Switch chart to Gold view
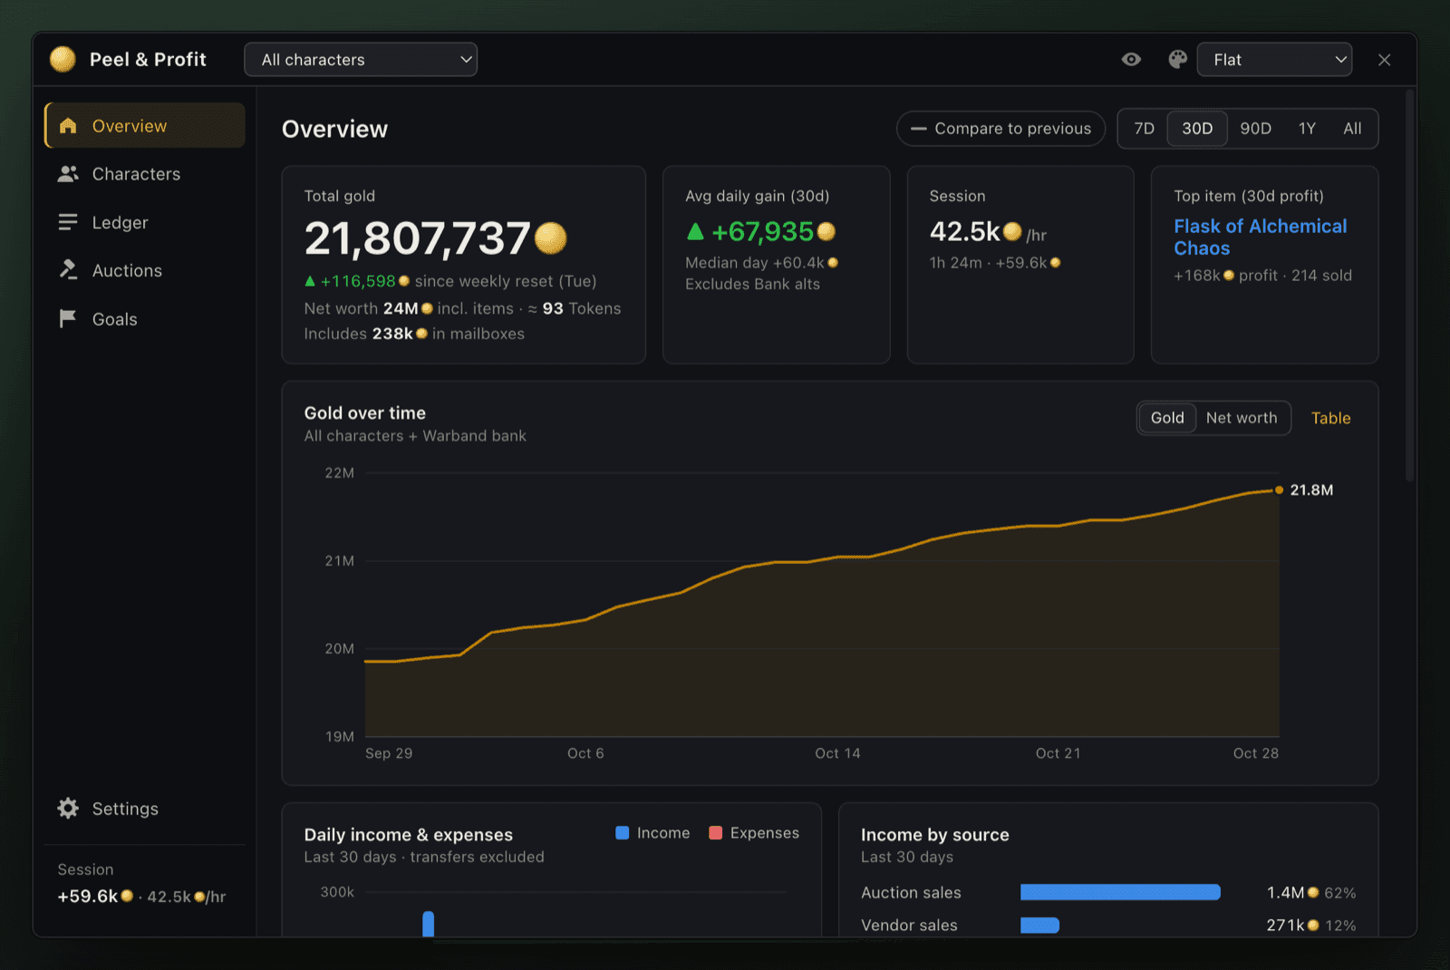Screen dimensions: 1450x970 tap(1167, 418)
